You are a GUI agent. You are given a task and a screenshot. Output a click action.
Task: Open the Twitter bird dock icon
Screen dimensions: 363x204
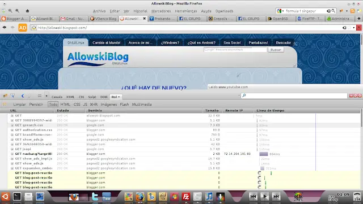95,197
